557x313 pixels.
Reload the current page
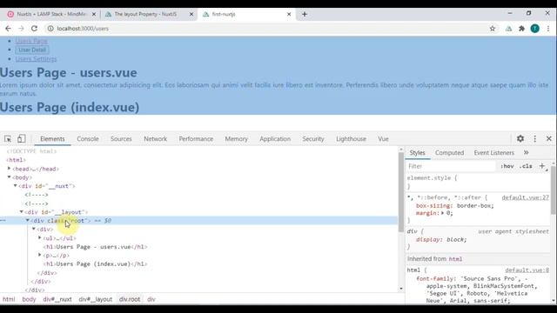pos(34,29)
